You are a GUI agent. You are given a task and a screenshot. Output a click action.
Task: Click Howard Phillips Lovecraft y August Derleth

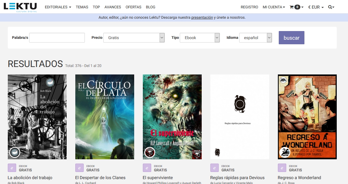174,183
